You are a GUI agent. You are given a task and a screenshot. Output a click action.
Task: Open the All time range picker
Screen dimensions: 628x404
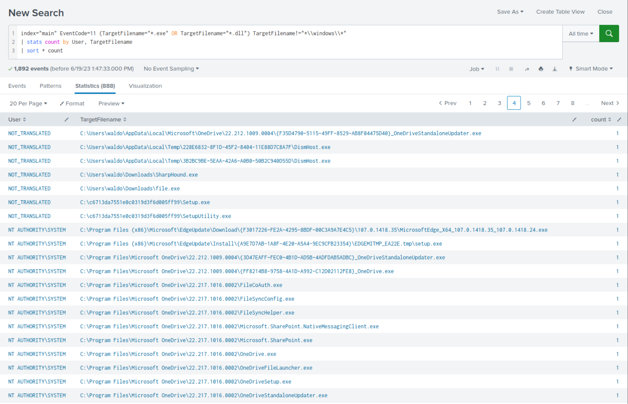pyautogui.click(x=581, y=34)
